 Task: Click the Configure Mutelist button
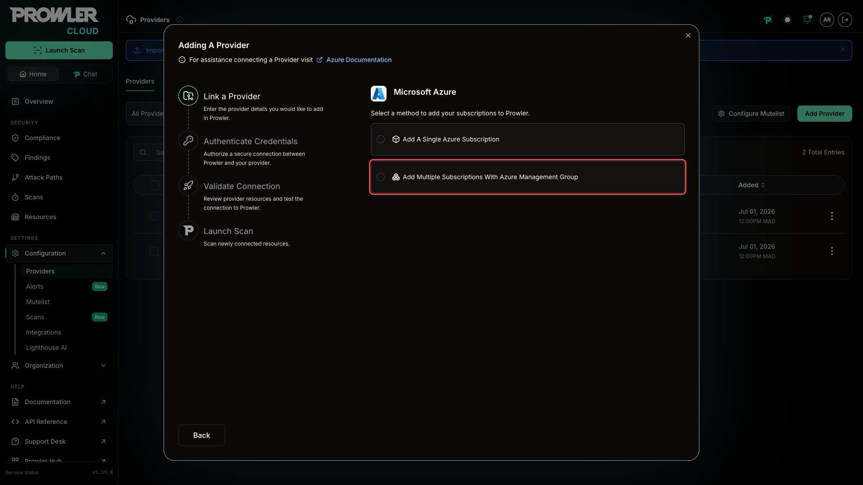pyautogui.click(x=751, y=114)
